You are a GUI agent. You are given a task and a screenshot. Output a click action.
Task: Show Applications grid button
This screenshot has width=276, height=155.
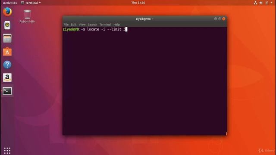(7, 151)
